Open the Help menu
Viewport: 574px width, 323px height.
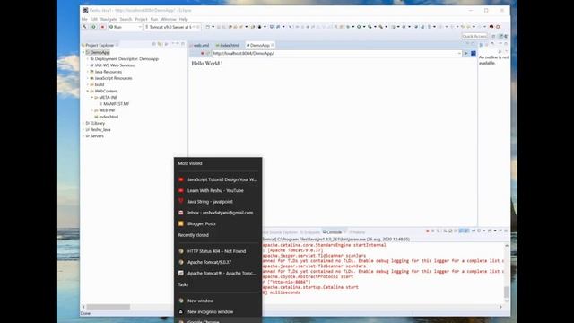pos(183,19)
